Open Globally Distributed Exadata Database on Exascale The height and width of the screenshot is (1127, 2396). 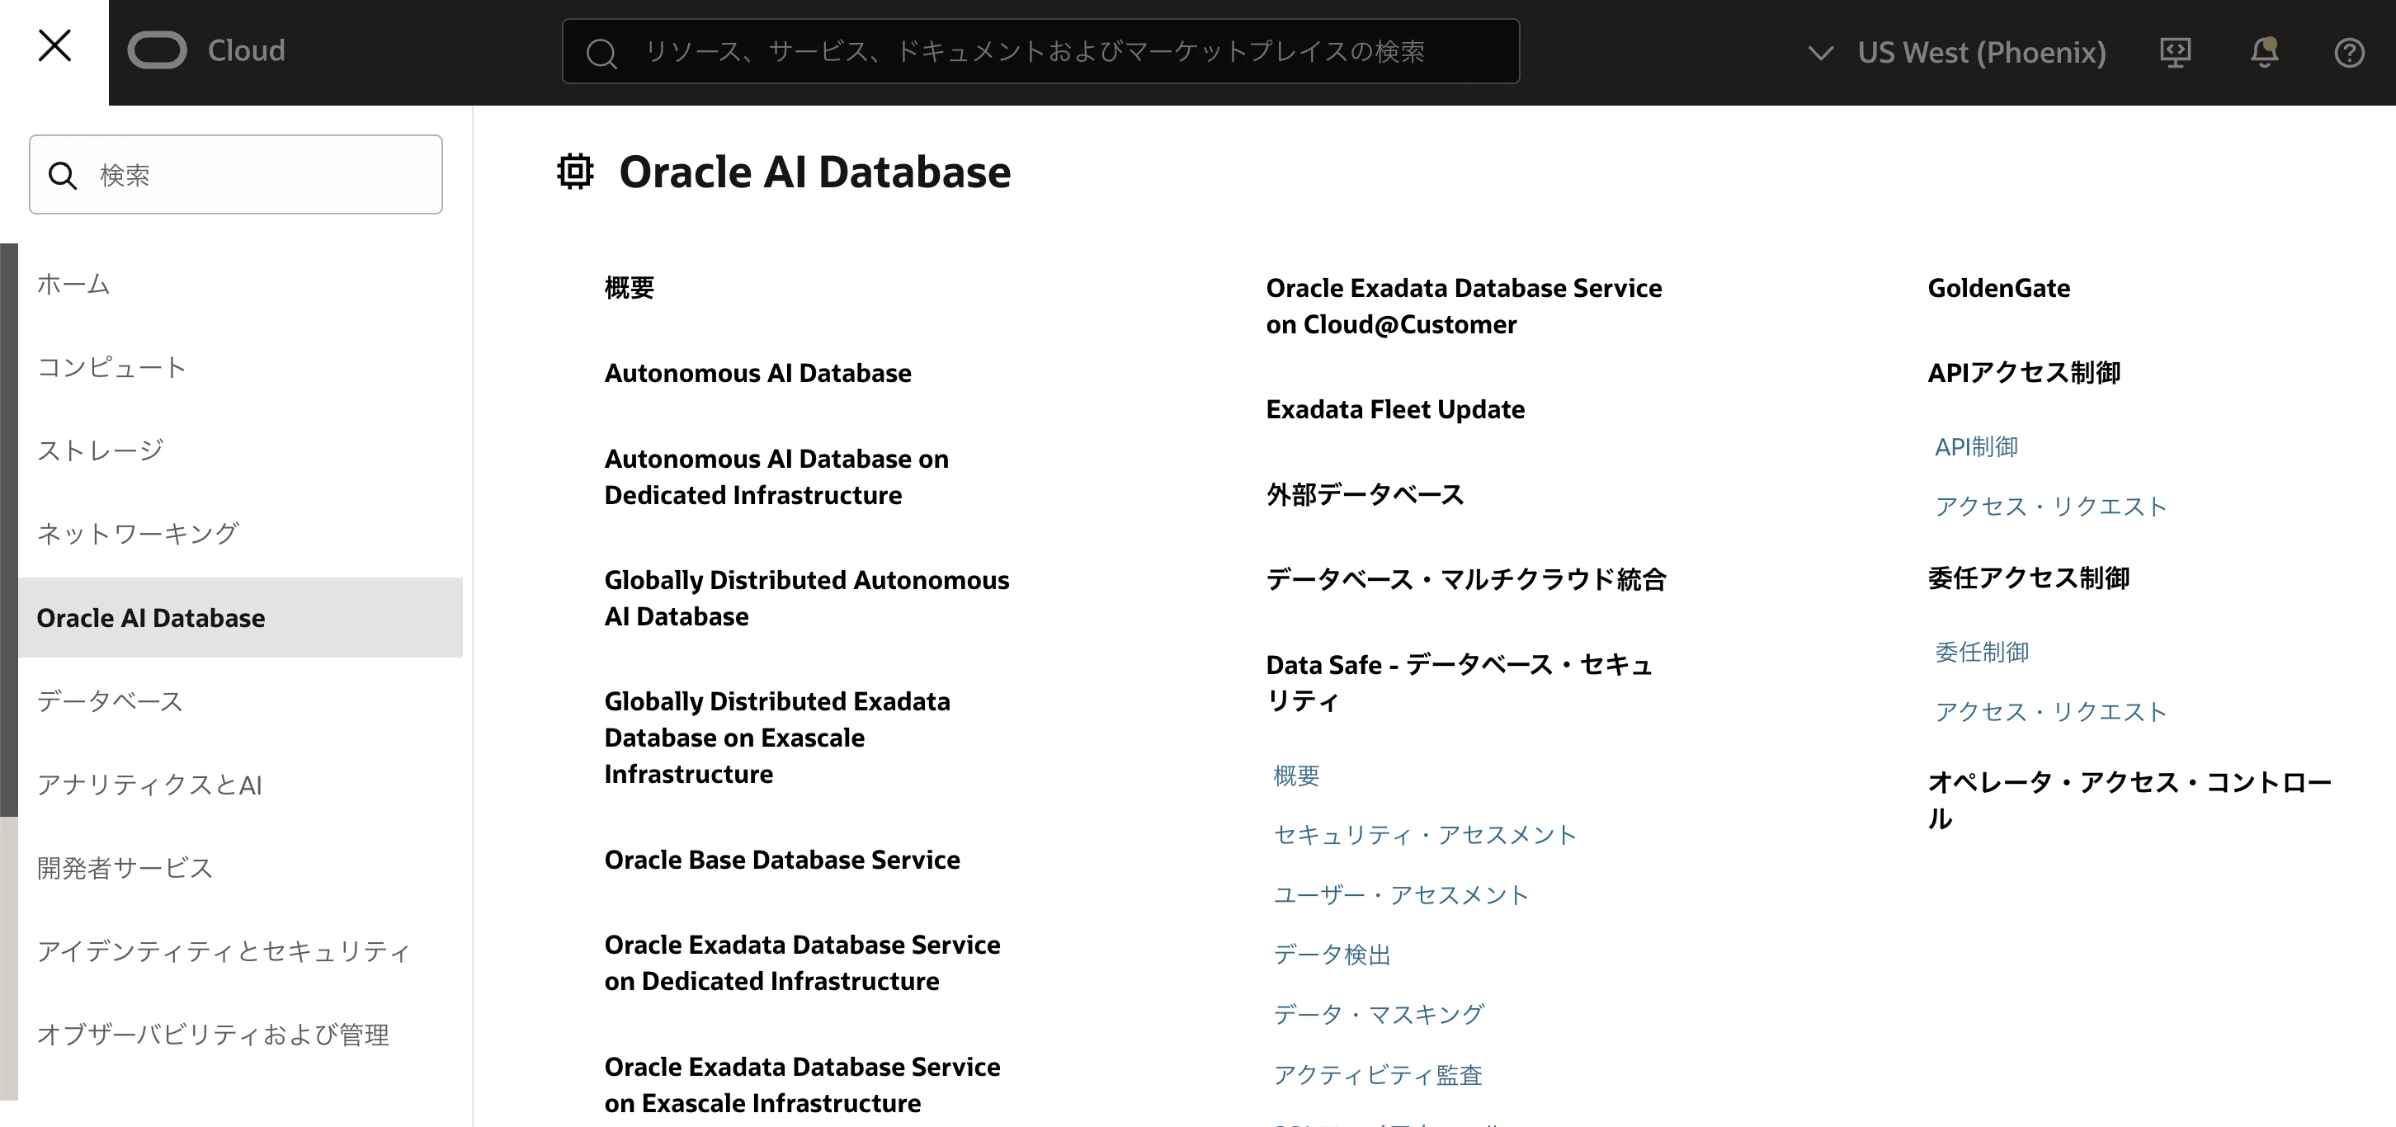coord(776,738)
